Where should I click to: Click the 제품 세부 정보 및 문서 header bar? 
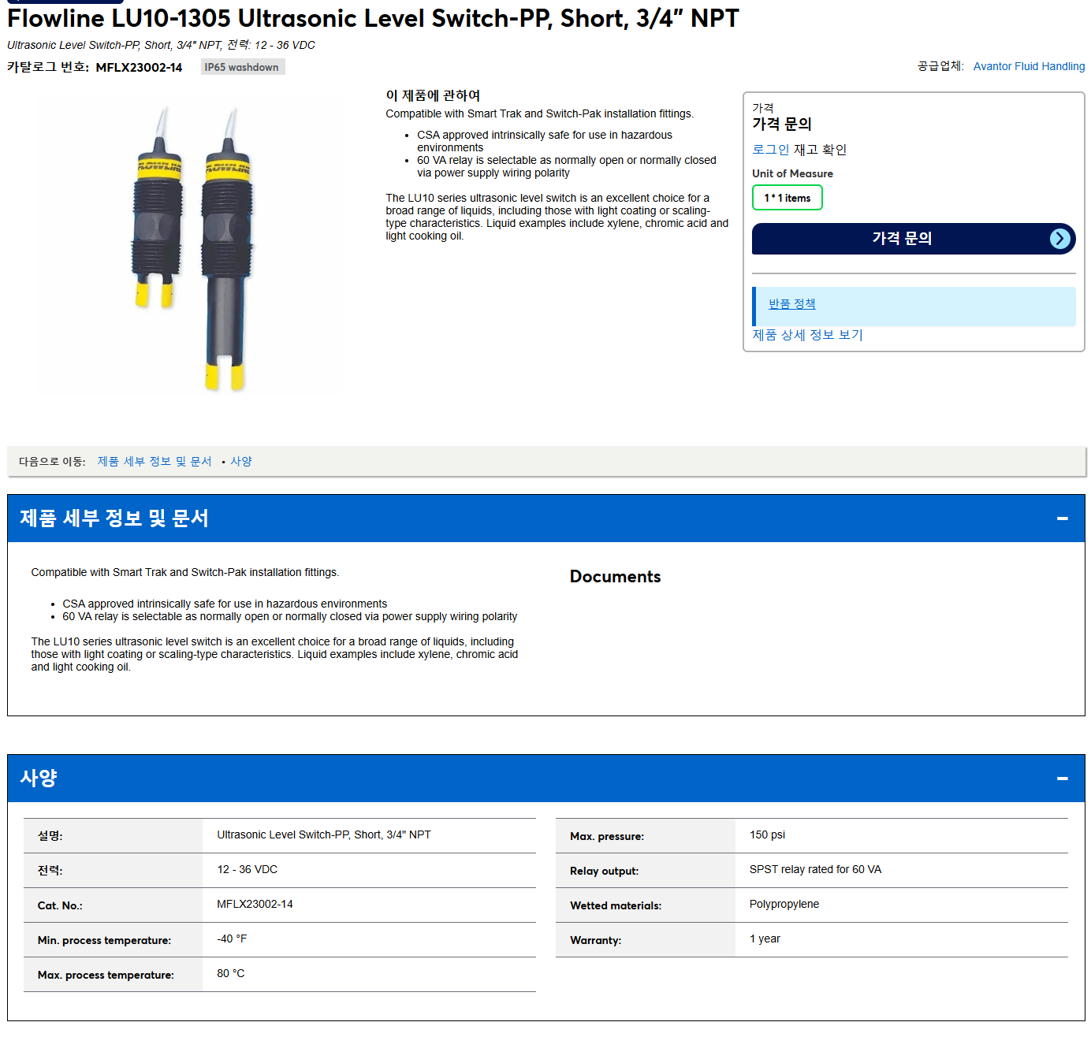point(545,518)
